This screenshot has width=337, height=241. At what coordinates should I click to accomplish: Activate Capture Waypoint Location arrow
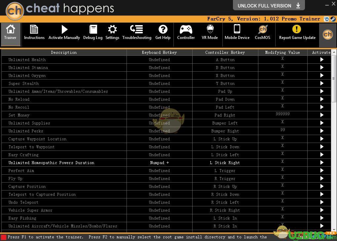[321, 139]
